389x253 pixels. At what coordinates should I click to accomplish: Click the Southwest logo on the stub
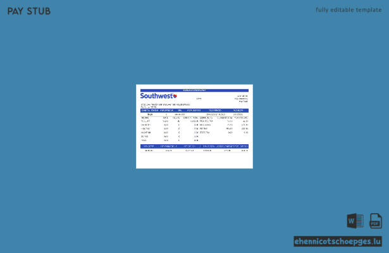[x=159, y=96]
